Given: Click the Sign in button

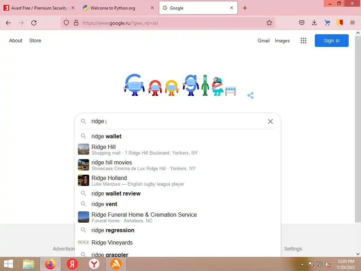Looking at the screenshot, I should pyautogui.click(x=331, y=41).
